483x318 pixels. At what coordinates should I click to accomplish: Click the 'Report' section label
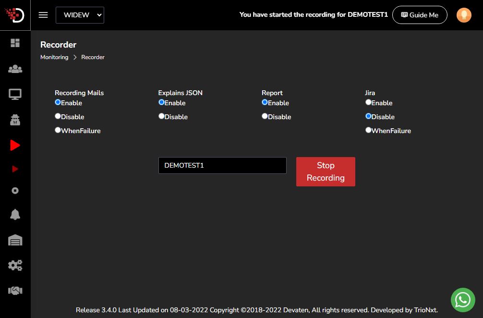coord(272,93)
